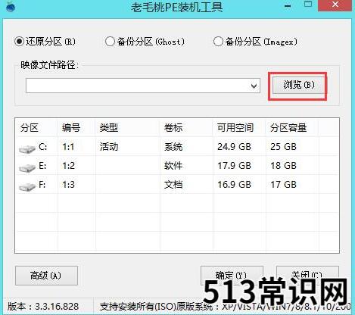The width and height of the screenshot is (355, 315).
Task: Click the 25 GB capacity cell
Action: pos(283,147)
